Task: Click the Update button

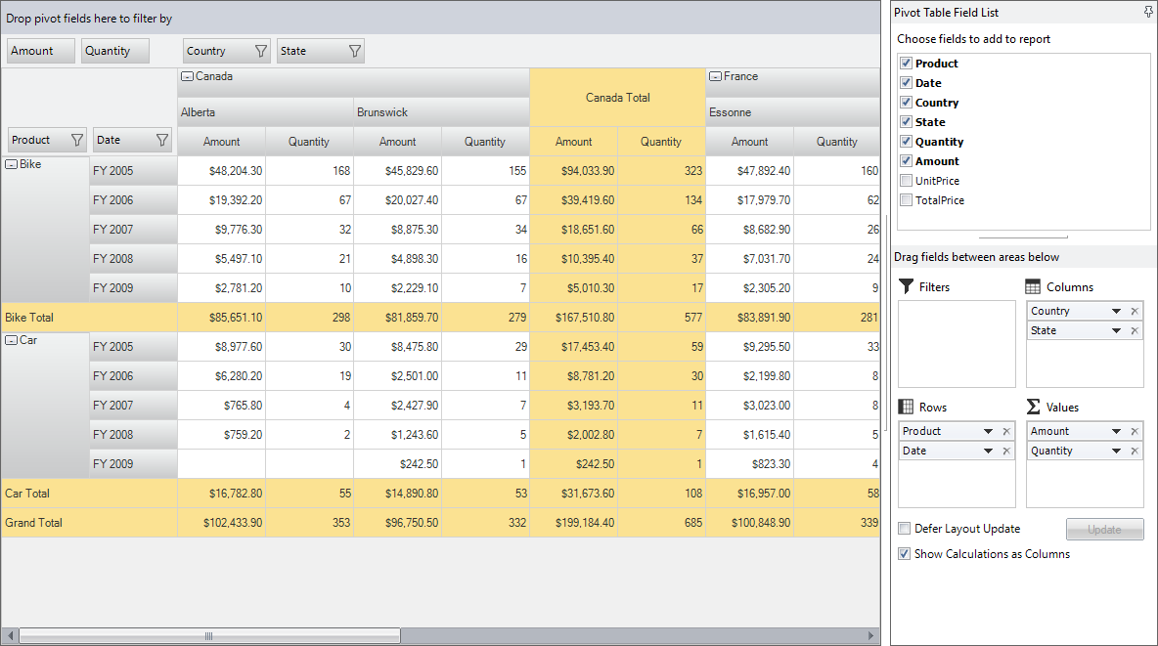Action: pos(1104,530)
